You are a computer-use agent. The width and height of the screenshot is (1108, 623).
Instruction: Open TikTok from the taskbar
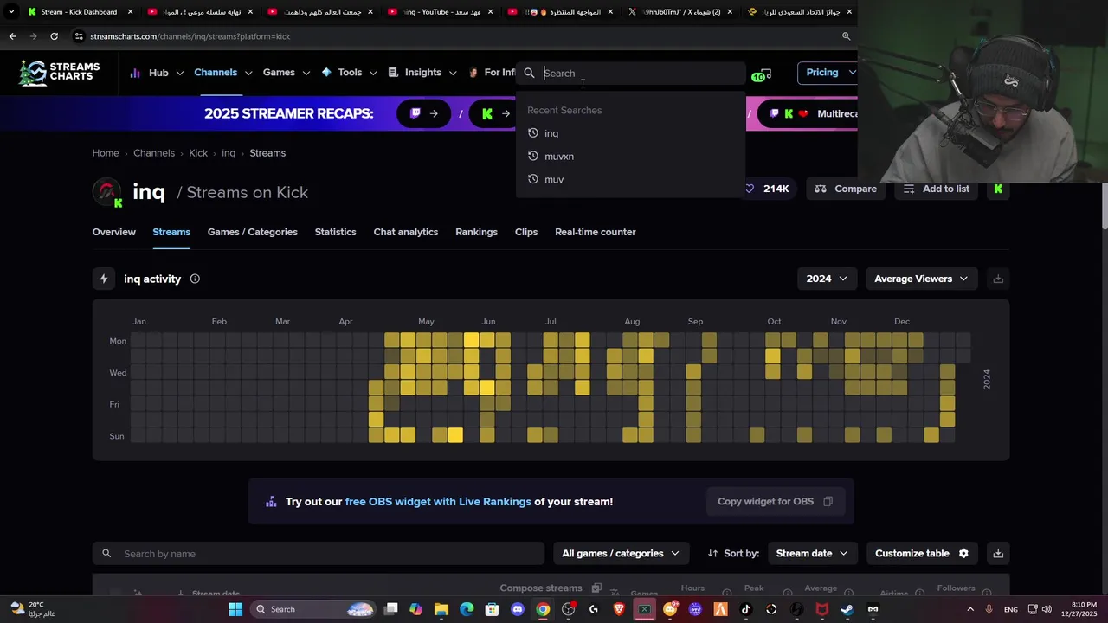[745, 609]
